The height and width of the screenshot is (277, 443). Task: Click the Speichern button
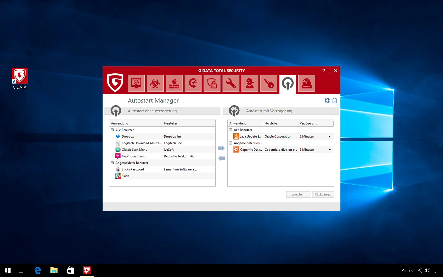[298, 194]
